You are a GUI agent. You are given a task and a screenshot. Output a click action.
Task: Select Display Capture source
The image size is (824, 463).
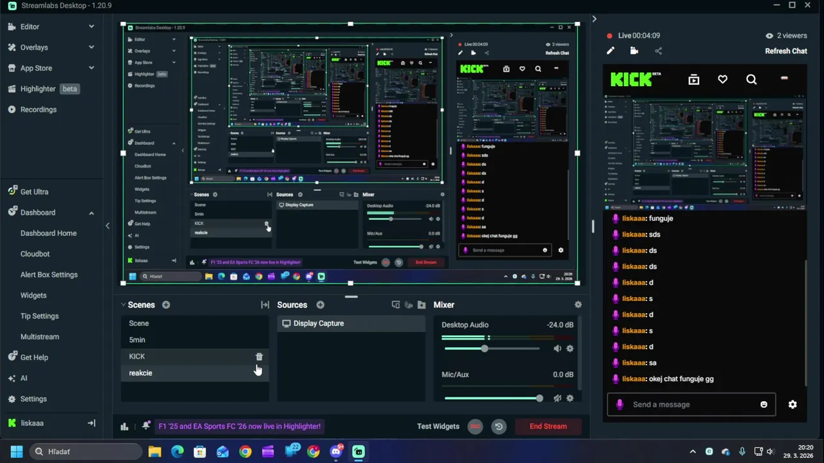[351, 323]
